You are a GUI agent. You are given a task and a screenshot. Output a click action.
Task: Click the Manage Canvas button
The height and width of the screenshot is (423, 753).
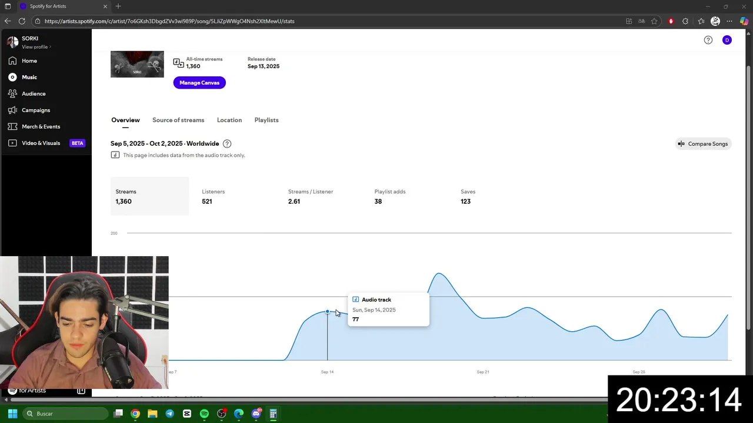click(x=199, y=83)
